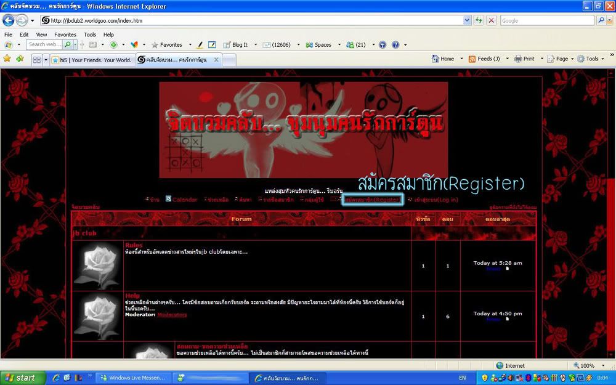Click the Blog It toolbar button
The width and height of the screenshot is (616, 385).
235,44
